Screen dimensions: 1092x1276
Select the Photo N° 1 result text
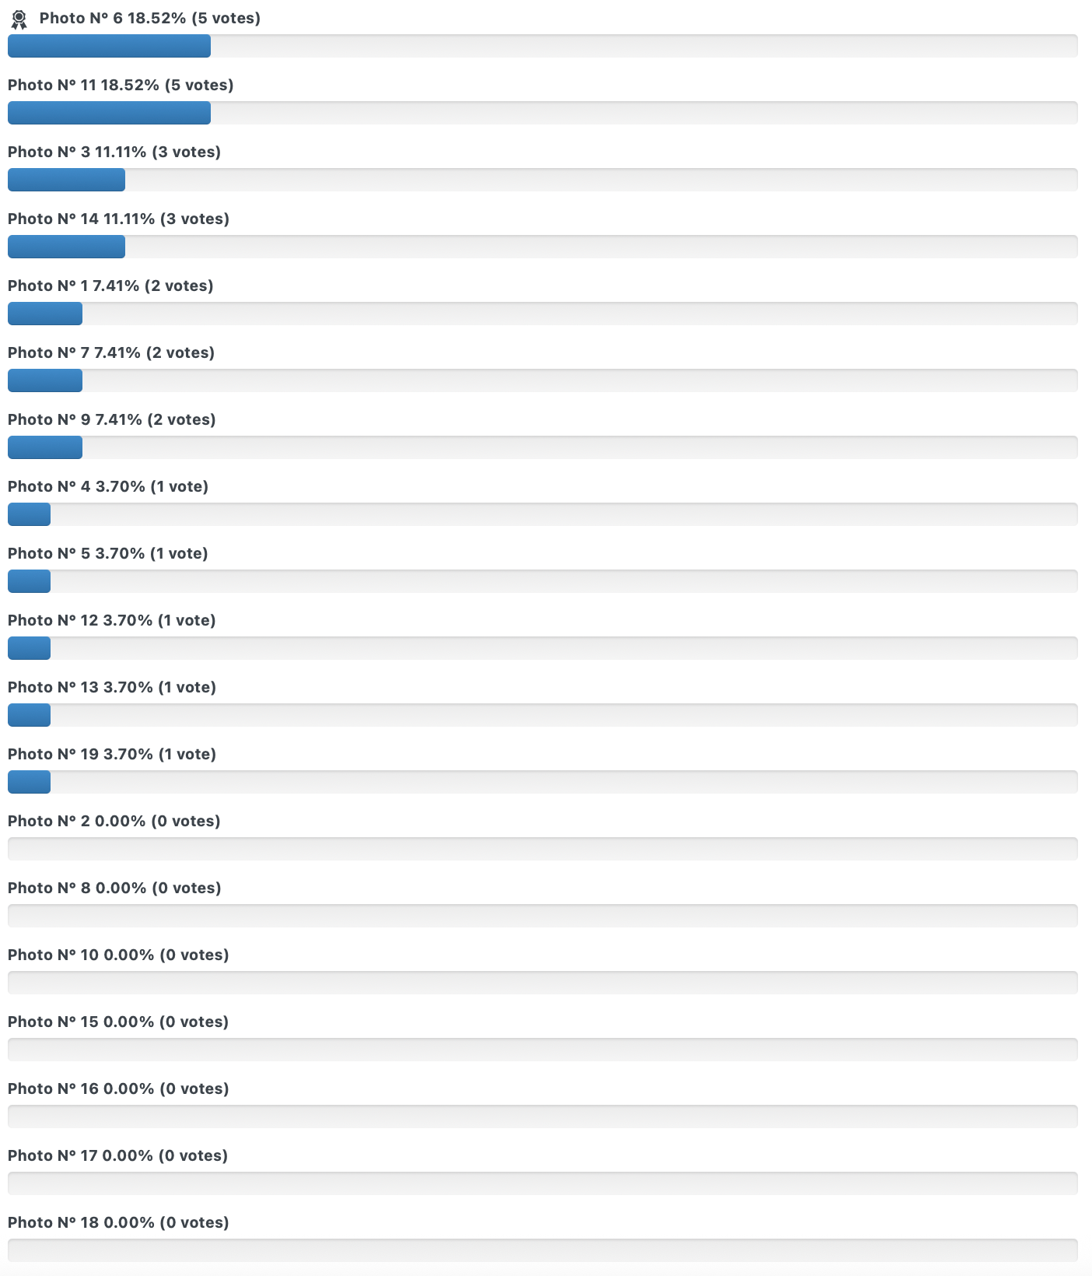click(110, 286)
